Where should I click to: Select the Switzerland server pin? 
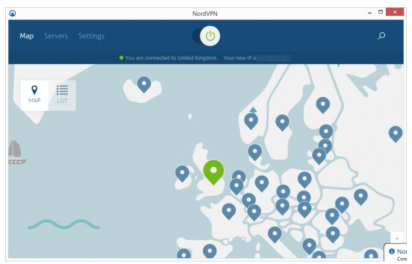[x=254, y=212]
